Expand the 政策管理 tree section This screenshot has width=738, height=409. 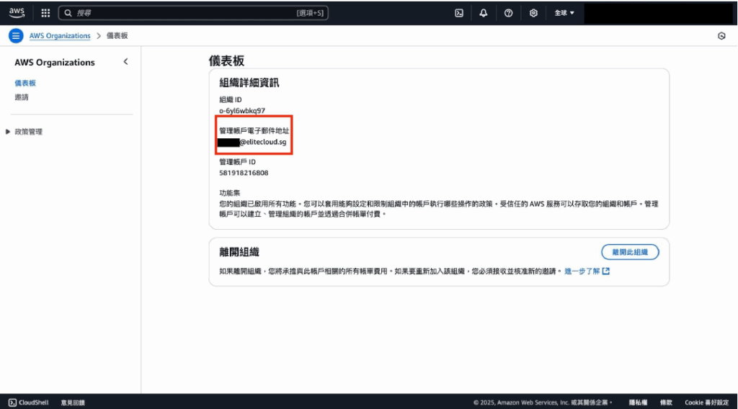pos(9,132)
